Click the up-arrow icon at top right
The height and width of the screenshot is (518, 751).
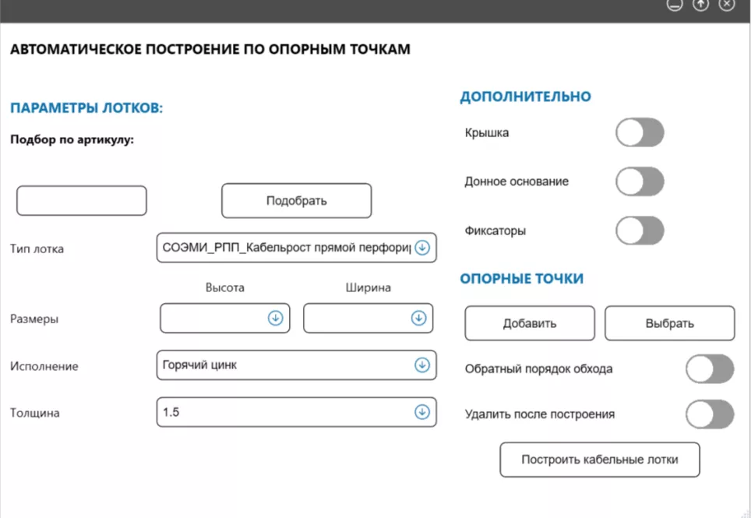(700, 5)
